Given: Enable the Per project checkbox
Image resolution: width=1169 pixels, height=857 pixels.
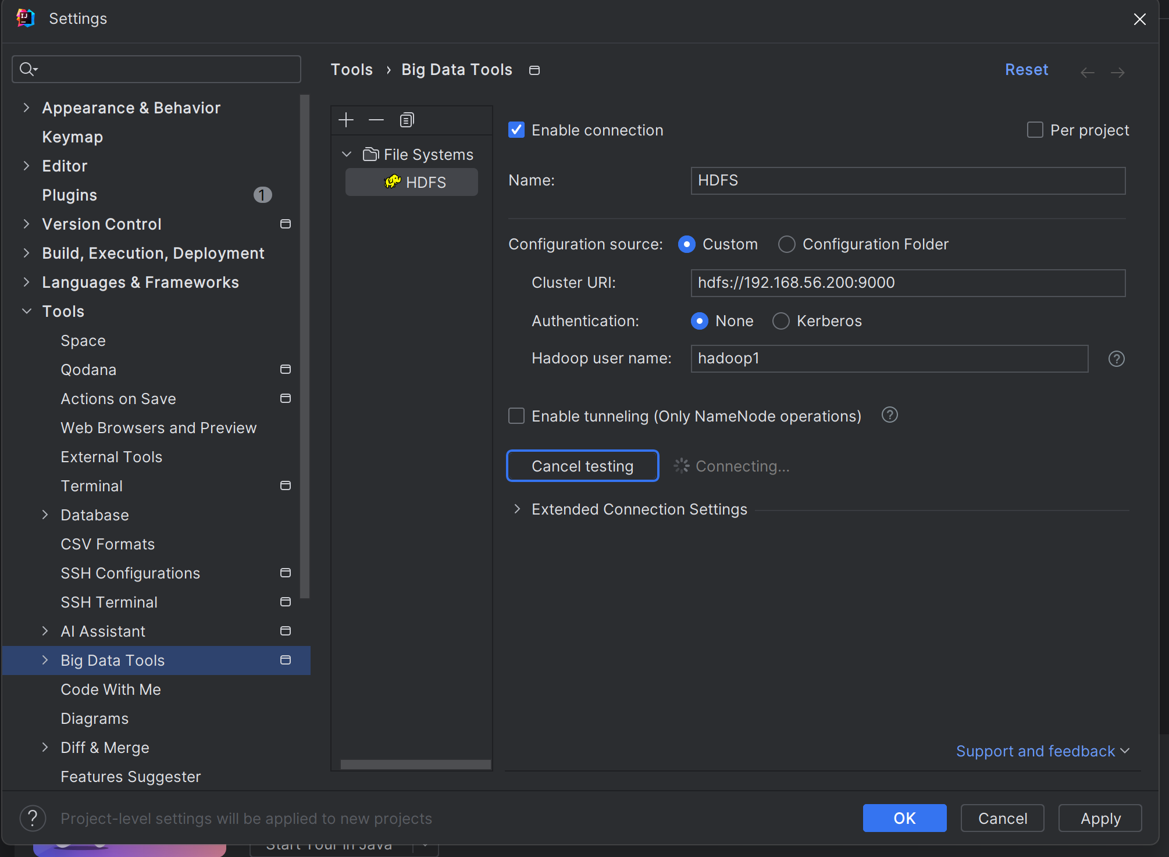Looking at the screenshot, I should (x=1035, y=130).
